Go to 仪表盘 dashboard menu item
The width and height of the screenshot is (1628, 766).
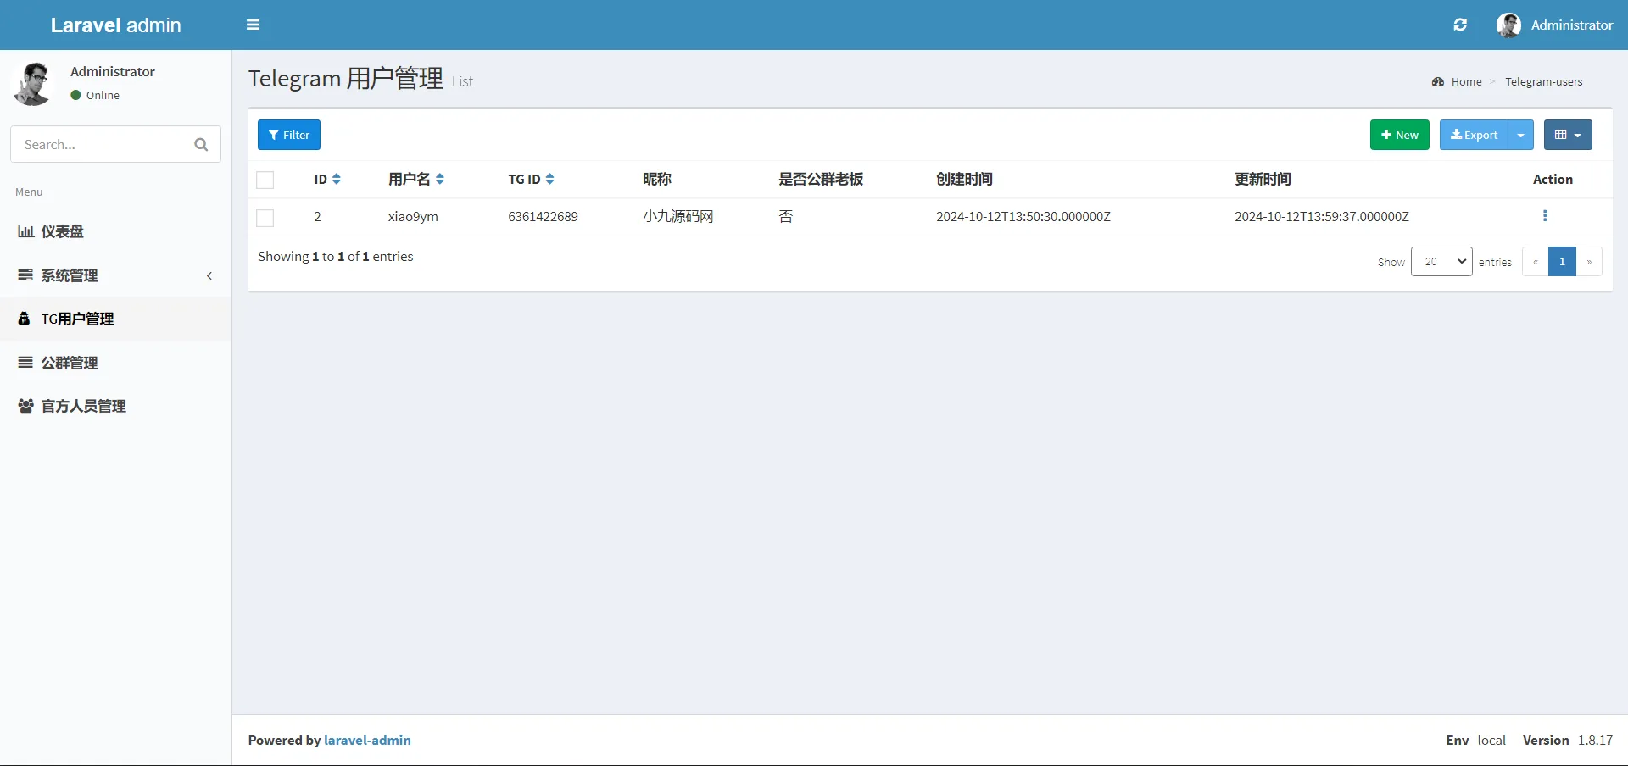[62, 231]
